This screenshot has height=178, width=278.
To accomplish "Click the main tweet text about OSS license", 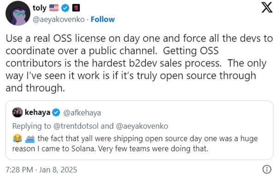I will 139,63.
